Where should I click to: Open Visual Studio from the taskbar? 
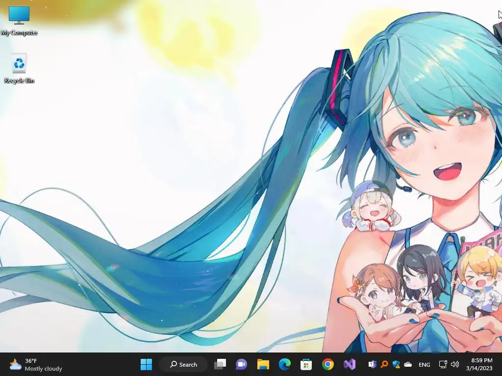tap(349, 364)
